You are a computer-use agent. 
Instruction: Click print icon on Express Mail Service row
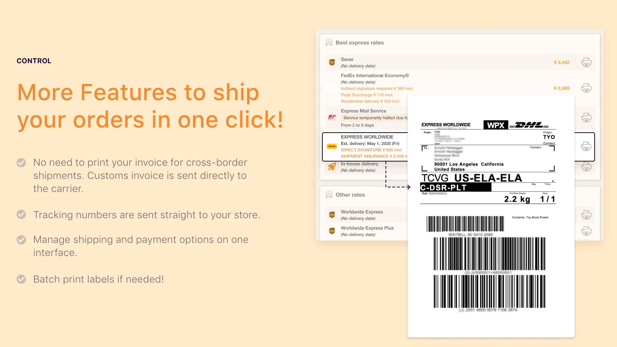[x=586, y=117]
